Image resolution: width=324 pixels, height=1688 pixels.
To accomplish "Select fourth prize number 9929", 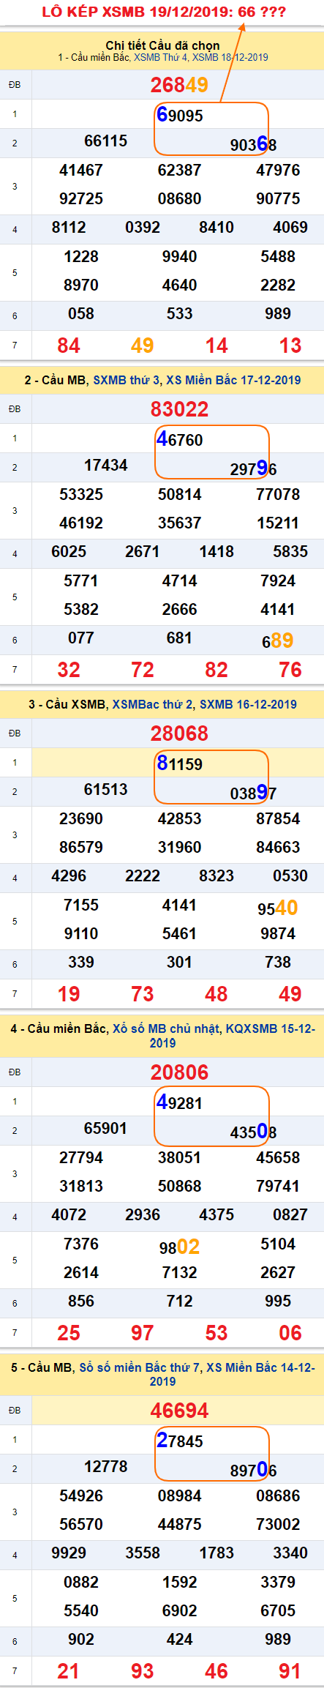I will click(x=69, y=1553).
